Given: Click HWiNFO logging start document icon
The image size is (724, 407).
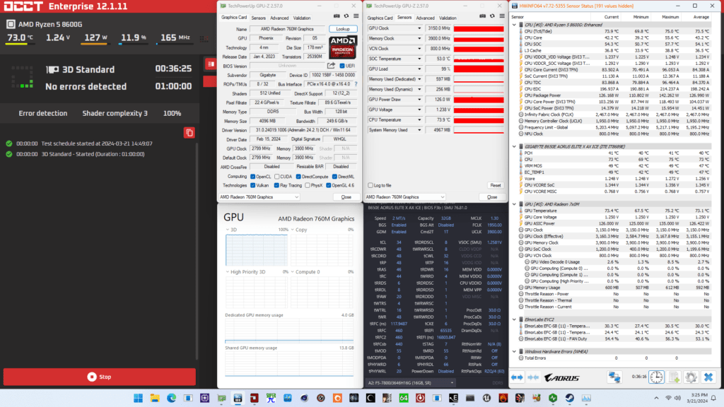Looking at the screenshot, I should click(674, 377).
